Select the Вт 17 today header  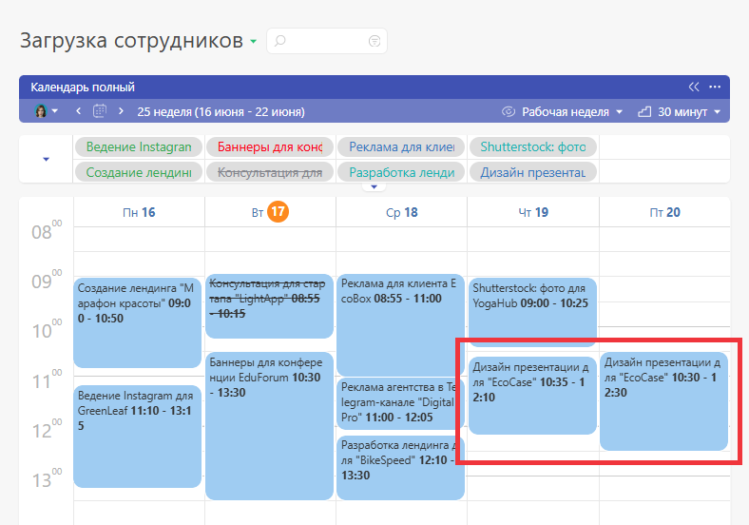pos(270,212)
